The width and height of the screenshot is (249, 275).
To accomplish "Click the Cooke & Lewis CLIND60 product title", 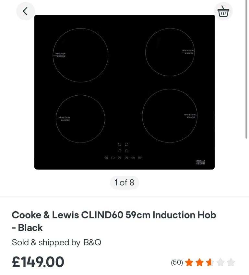I will tap(114, 221).
